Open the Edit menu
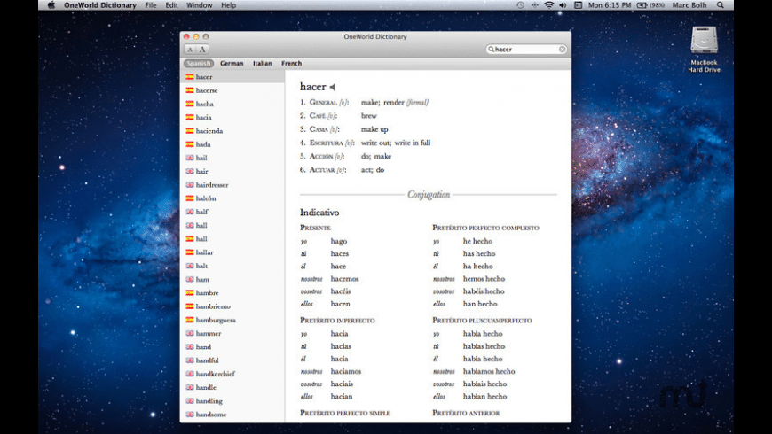This screenshot has width=772, height=434. click(x=171, y=5)
